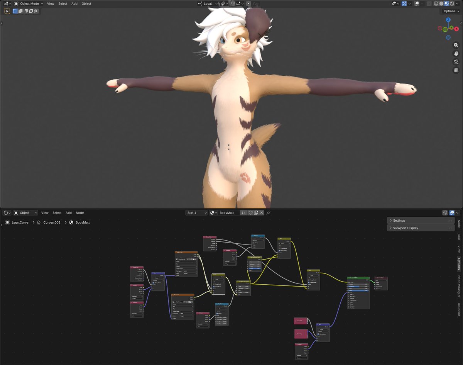This screenshot has height=365, width=463.
Task: Open the node editor Select menu
Action: [x=57, y=213]
